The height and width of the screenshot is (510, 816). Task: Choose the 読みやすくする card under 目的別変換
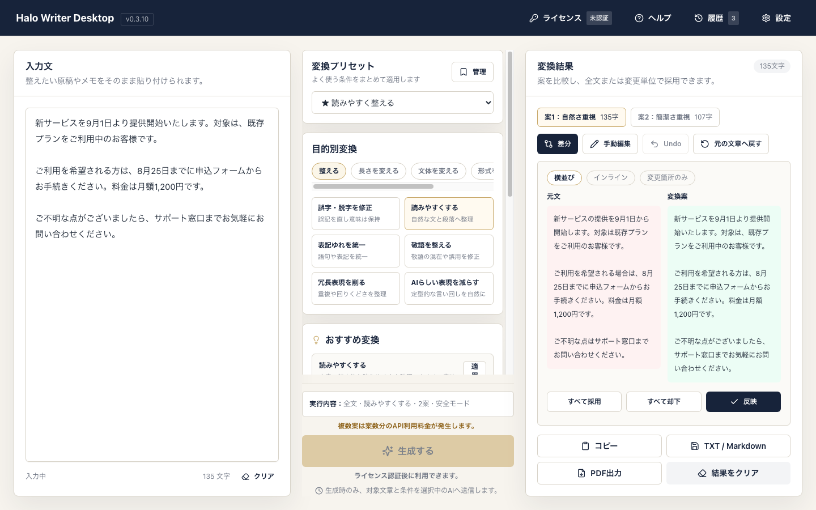pyautogui.click(x=449, y=214)
